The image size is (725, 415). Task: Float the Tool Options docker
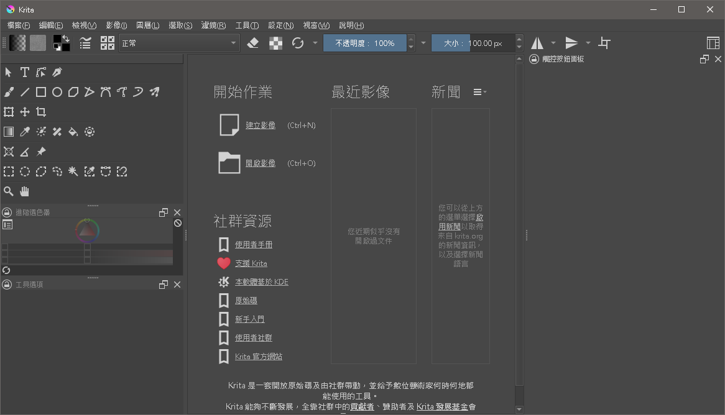point(163,284)
